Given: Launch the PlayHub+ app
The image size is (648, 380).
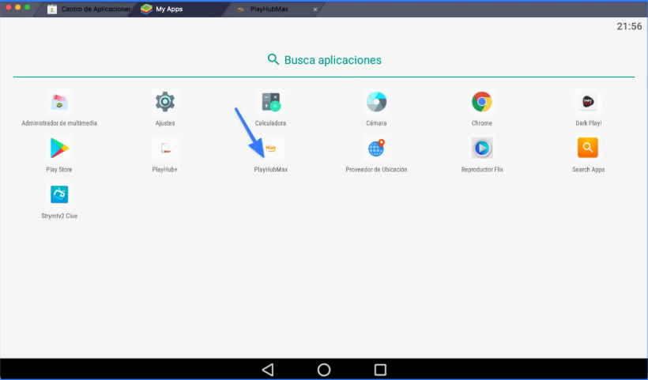Looking at the screenshot, I should 165,148.
